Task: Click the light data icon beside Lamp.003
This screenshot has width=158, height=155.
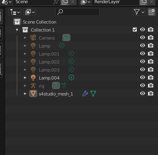Action: (x=71, y=70)
